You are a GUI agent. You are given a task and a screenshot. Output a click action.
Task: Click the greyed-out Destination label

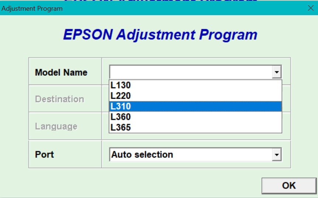(59, 99)
